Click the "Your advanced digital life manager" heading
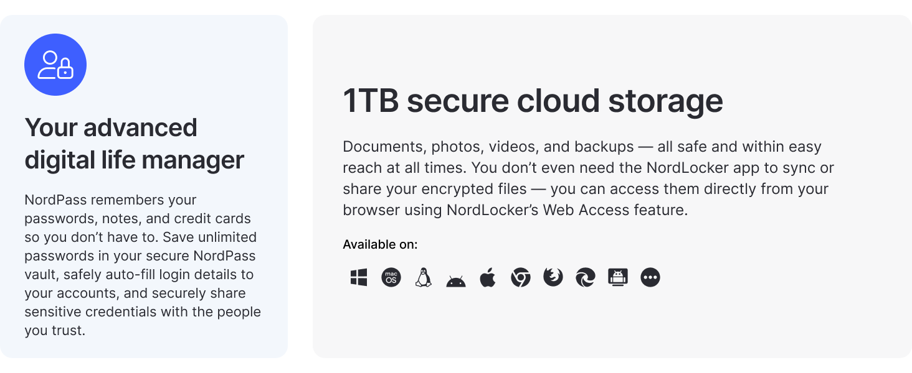This screenshot has height=373, width=912. tap(134, 144)
